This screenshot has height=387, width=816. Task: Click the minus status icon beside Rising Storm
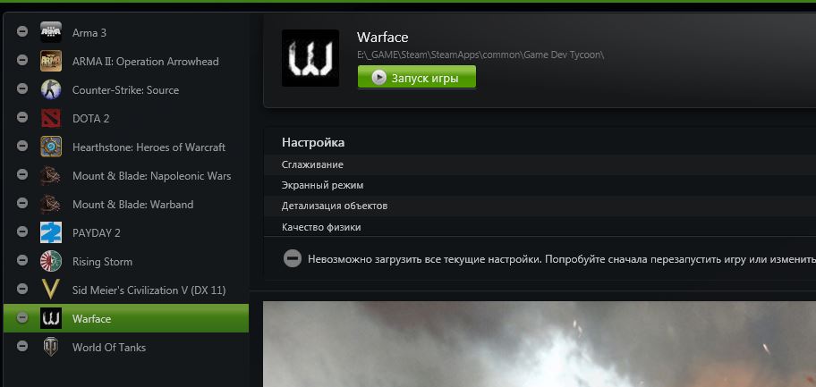point(21,260)
